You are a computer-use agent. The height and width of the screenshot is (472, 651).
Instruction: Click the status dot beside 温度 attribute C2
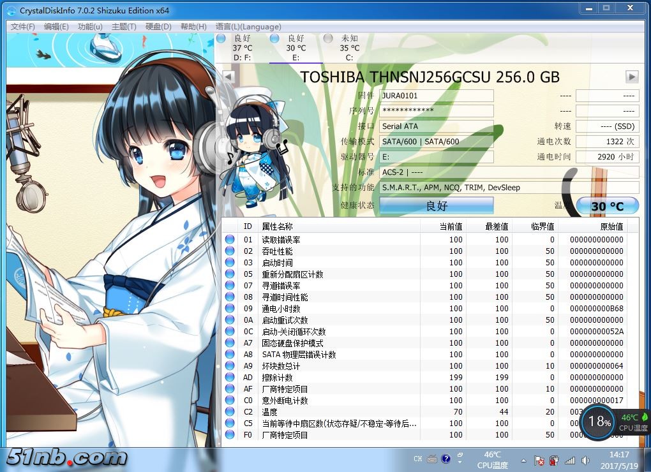pyautogui.click(x=230, y=412)
